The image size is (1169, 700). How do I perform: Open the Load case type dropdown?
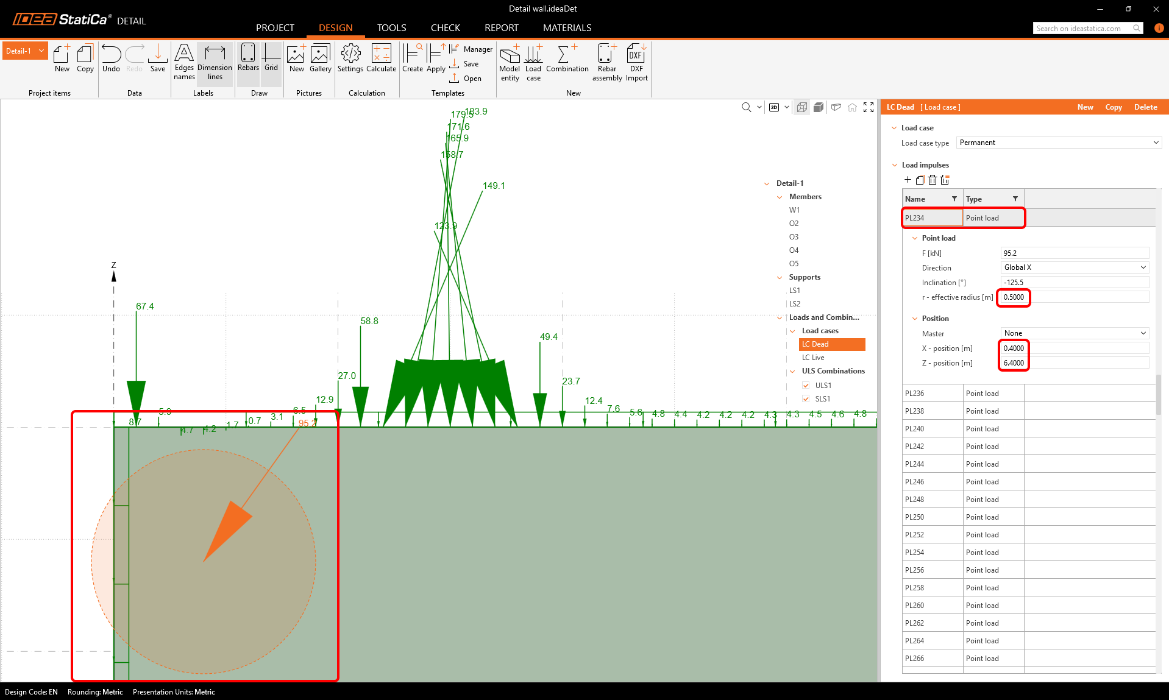click(x=1059, y=143)
